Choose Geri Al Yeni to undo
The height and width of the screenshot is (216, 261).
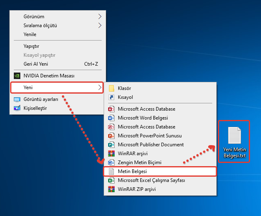point(36,64)
